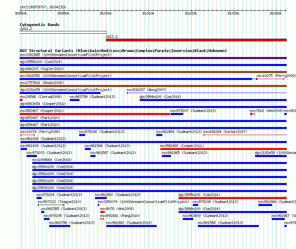Click nsv963800 (Sudmant2013) label
This screenshot has width=296, height=249.
[x=206, y=216]
